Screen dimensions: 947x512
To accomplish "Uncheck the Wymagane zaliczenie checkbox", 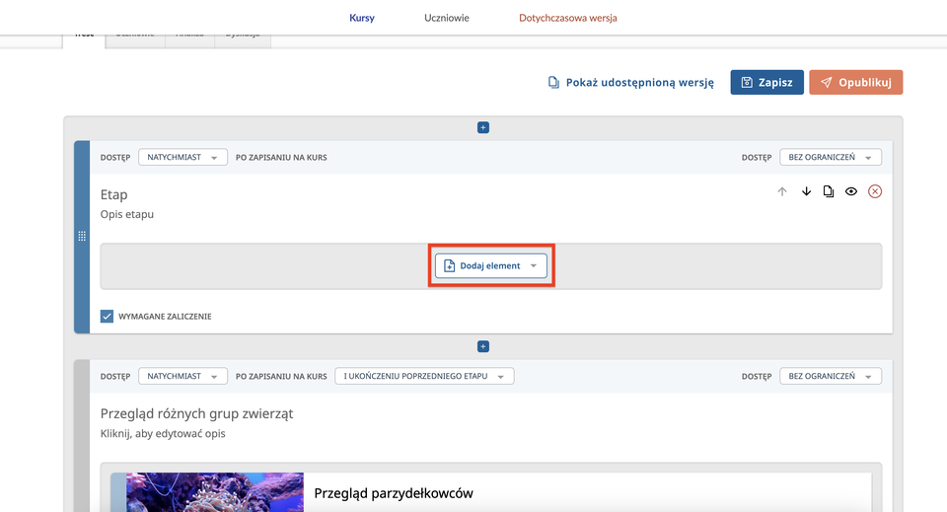I will (108, 317).
